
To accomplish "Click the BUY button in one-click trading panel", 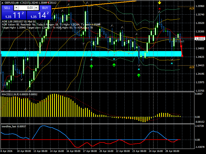I will click(45, 8).
